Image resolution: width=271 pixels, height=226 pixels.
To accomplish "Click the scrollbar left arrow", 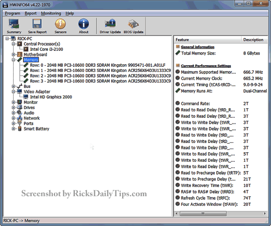I will click(176, 214).
